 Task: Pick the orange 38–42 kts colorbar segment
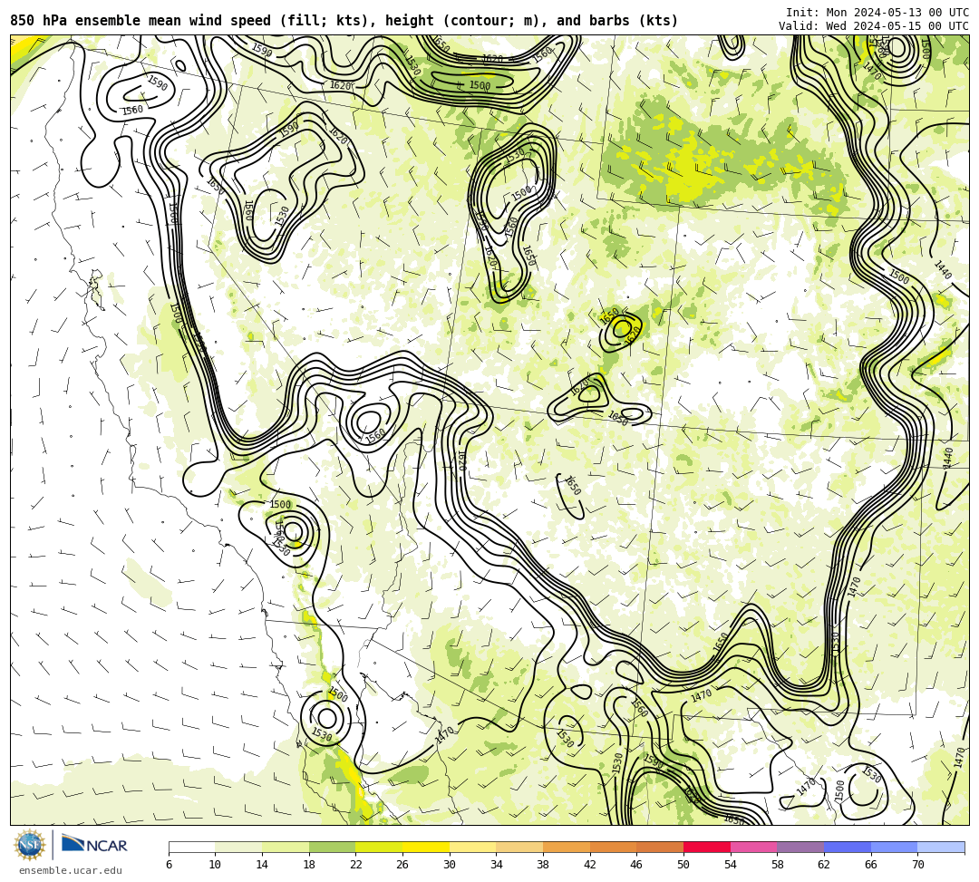[x=567, y=847]
